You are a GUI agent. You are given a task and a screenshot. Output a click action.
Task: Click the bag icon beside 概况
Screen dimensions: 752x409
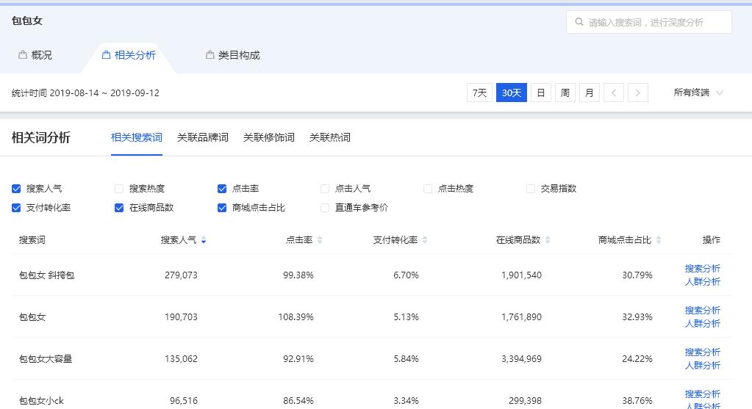pos(23,54)
